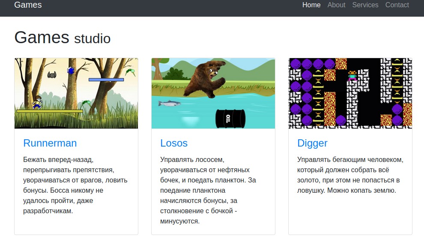Click the Losos bear and river thumbnail
Image resolution: width=424 pixels, height=238 pixels.
(213, 93)
